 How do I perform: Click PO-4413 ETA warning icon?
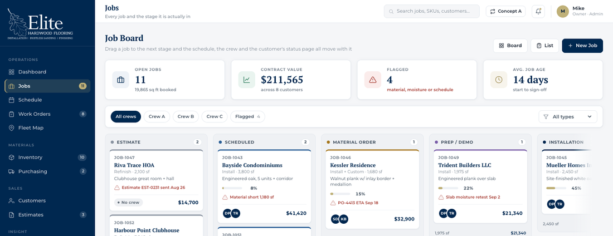tap(333, 203)
